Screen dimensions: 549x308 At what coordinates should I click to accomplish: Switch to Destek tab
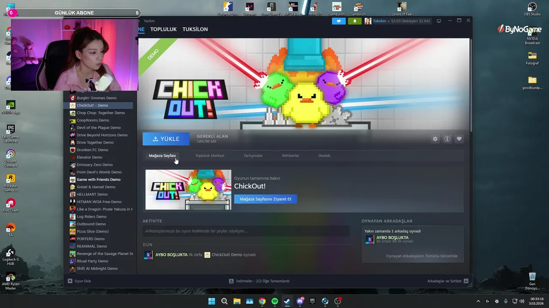(x=324, y=156)
